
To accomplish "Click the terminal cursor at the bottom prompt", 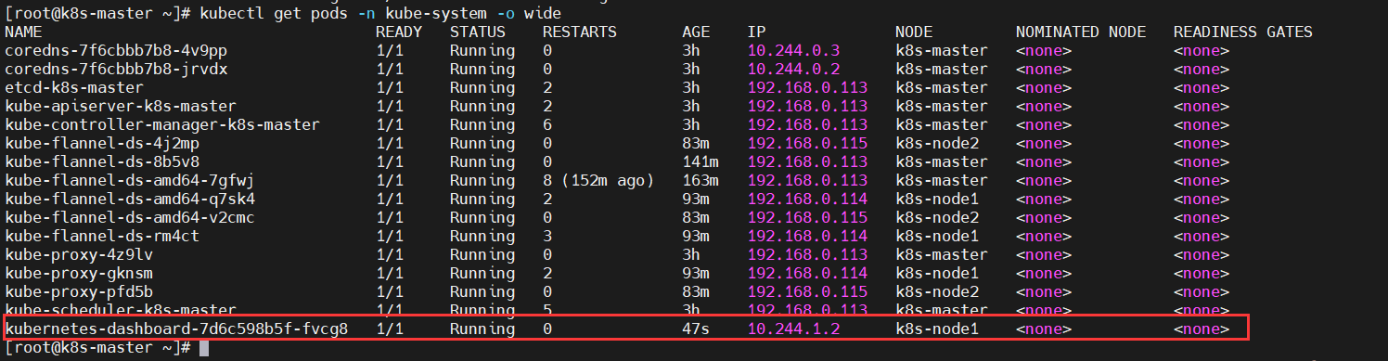I will tap(204, 348).
